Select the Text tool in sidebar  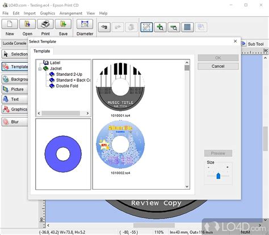tap(15, 99)
